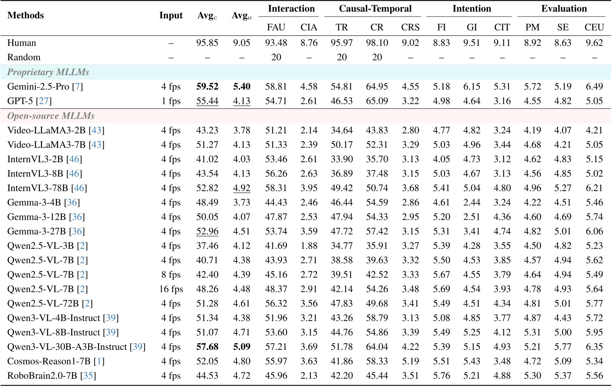Click the Qwen3-VL-4B-Instruct citation link

[111, 318]
